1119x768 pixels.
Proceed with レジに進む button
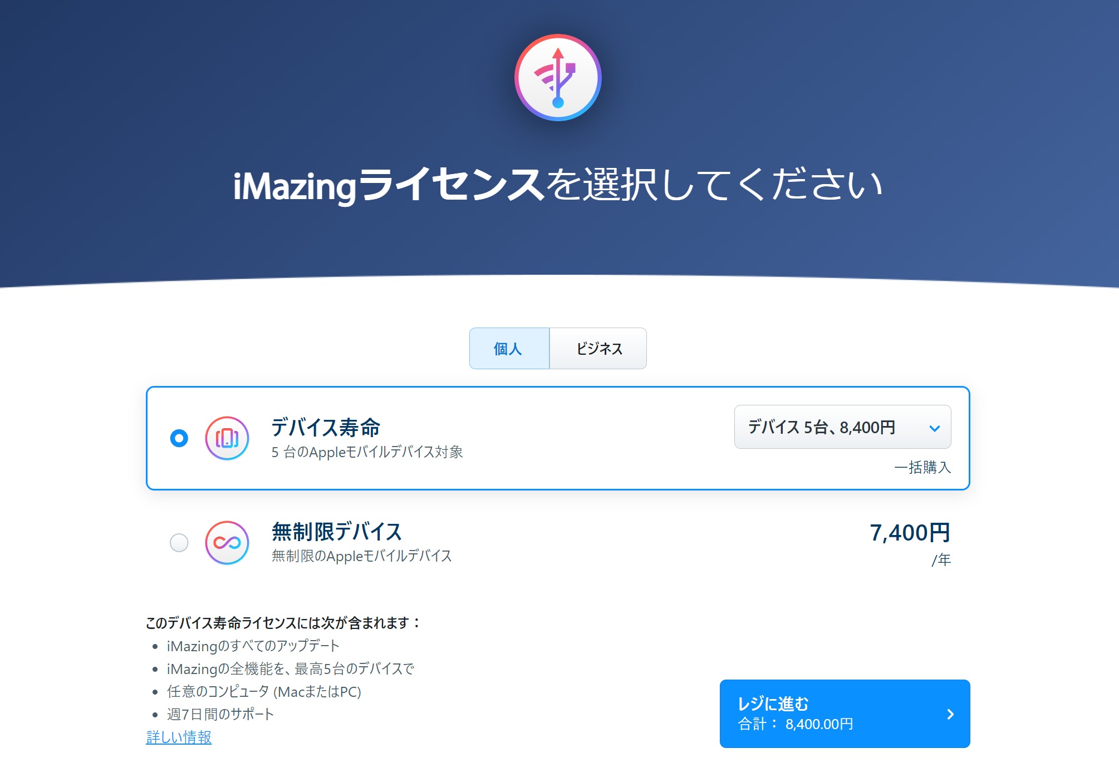pos(845,714)
